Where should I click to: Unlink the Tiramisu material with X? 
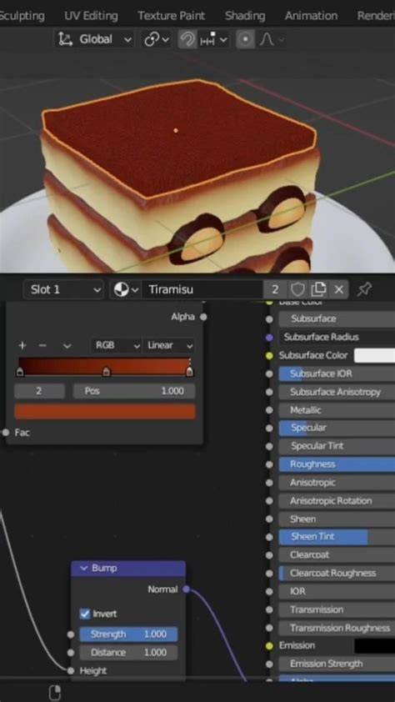[339, 289]
